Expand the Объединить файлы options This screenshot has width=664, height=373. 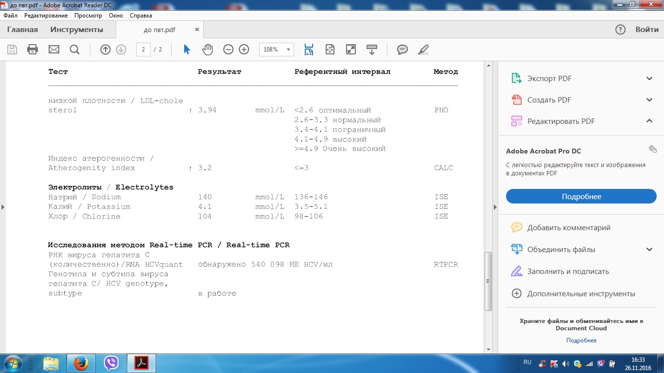(x=649, y=250)
